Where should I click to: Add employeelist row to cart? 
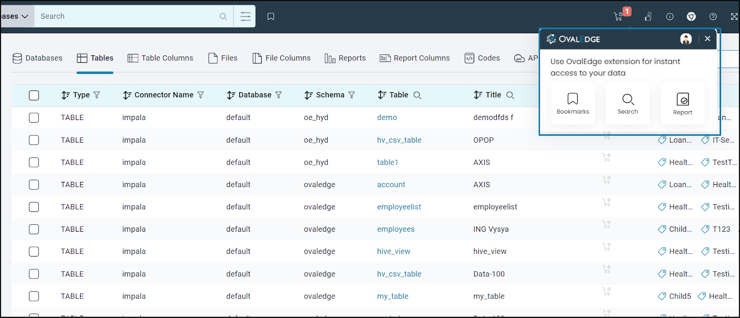click(x=606, y=202)
